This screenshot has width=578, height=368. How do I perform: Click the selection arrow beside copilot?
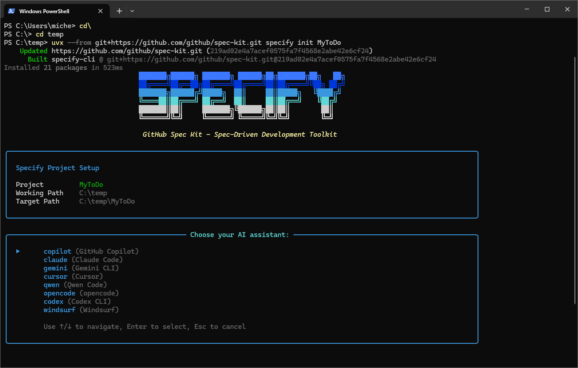click(18, 251)
